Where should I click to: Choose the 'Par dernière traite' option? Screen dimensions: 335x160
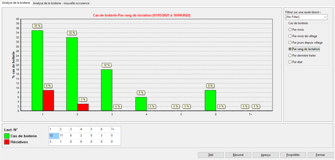pos(290,56)
